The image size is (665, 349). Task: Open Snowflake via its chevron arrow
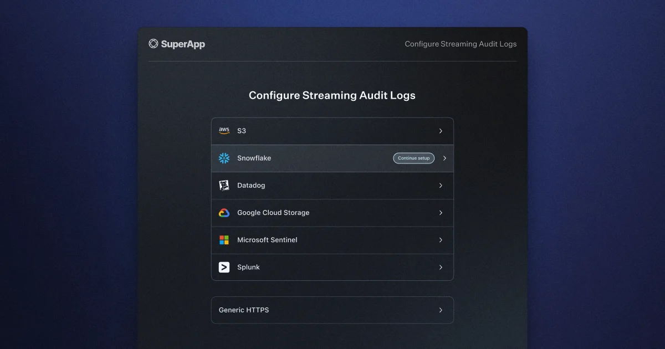[444, 158]
